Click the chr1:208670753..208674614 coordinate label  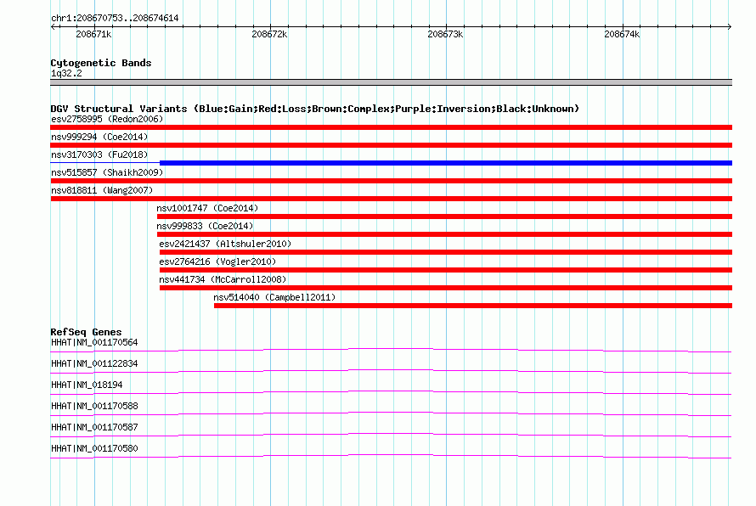click(115, 18)
